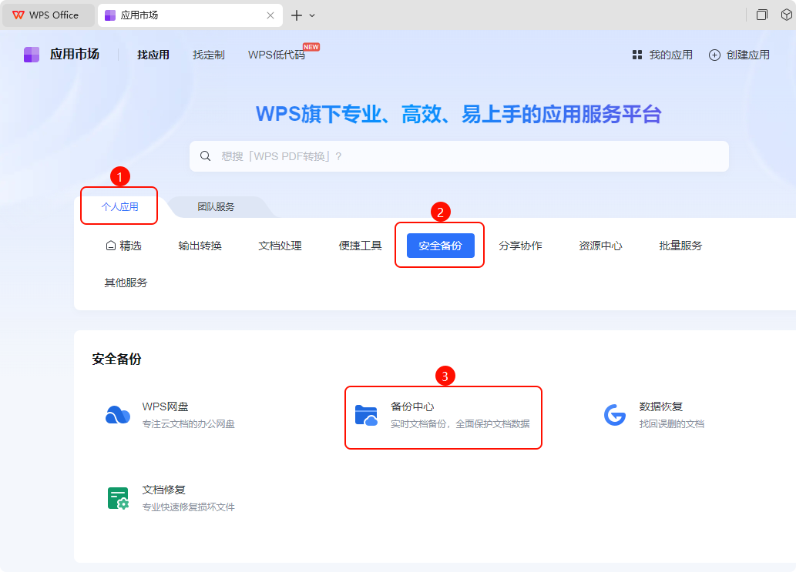Choose the 分享协作 category

point(520,246)
